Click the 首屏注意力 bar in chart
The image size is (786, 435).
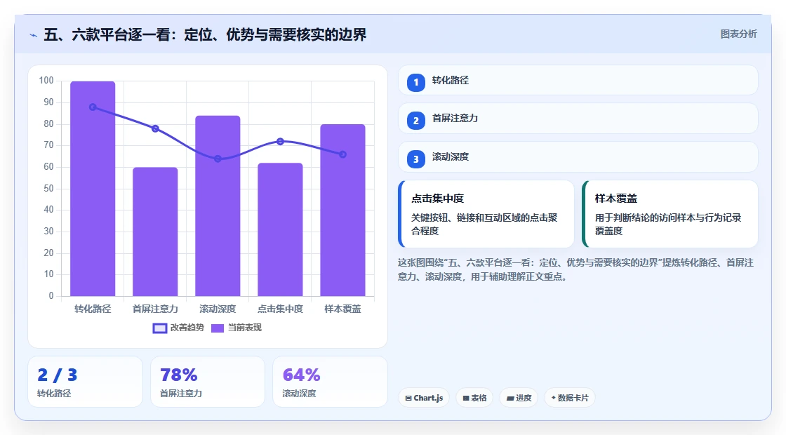click(x=155, y=232)
